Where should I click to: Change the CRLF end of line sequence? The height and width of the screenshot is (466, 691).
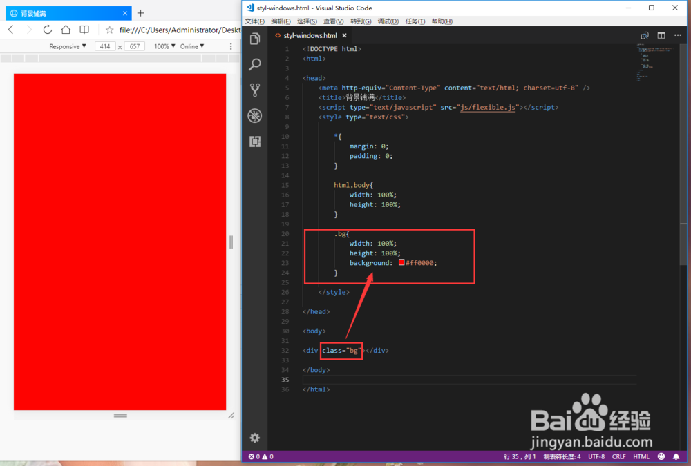618,456
